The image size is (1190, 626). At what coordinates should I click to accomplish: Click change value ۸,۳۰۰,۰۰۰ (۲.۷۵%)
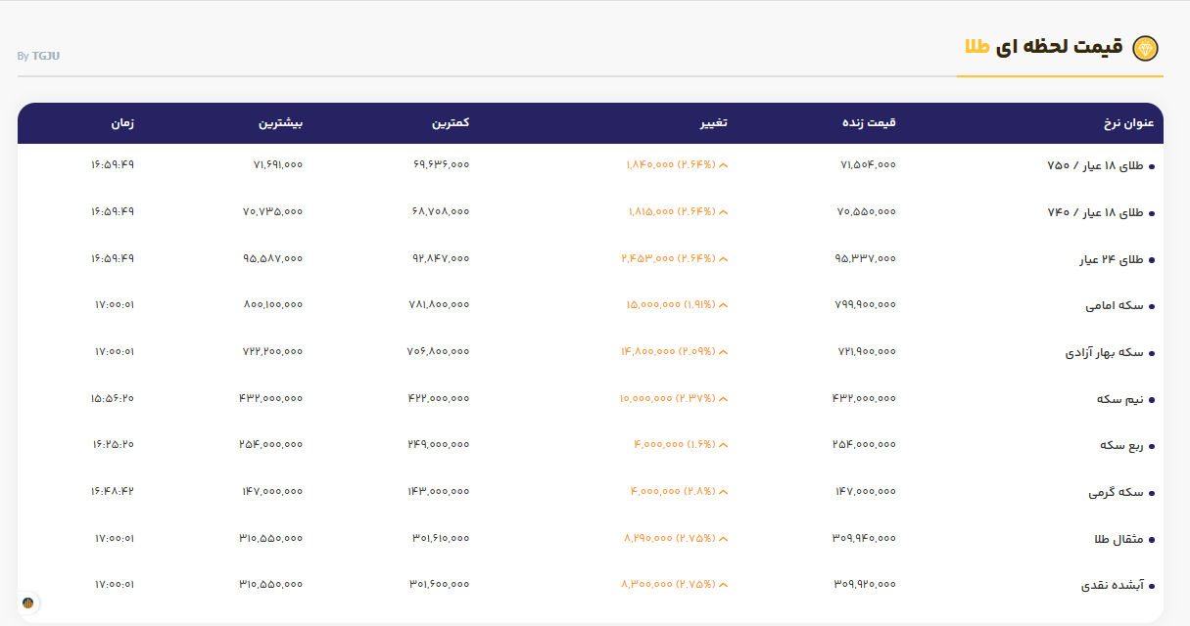669,585
